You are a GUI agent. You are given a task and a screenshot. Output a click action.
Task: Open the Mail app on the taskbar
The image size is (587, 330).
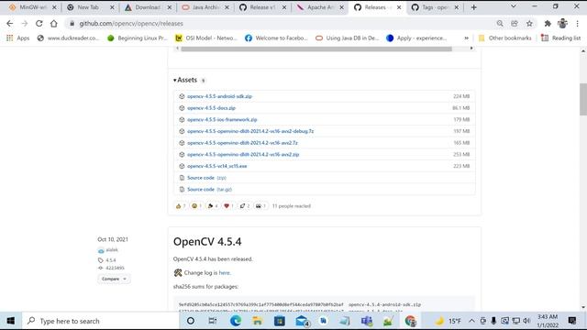(302, 321)
